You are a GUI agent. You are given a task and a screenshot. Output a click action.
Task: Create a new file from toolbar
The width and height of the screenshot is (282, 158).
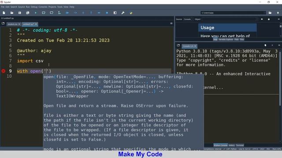(4, 13)
